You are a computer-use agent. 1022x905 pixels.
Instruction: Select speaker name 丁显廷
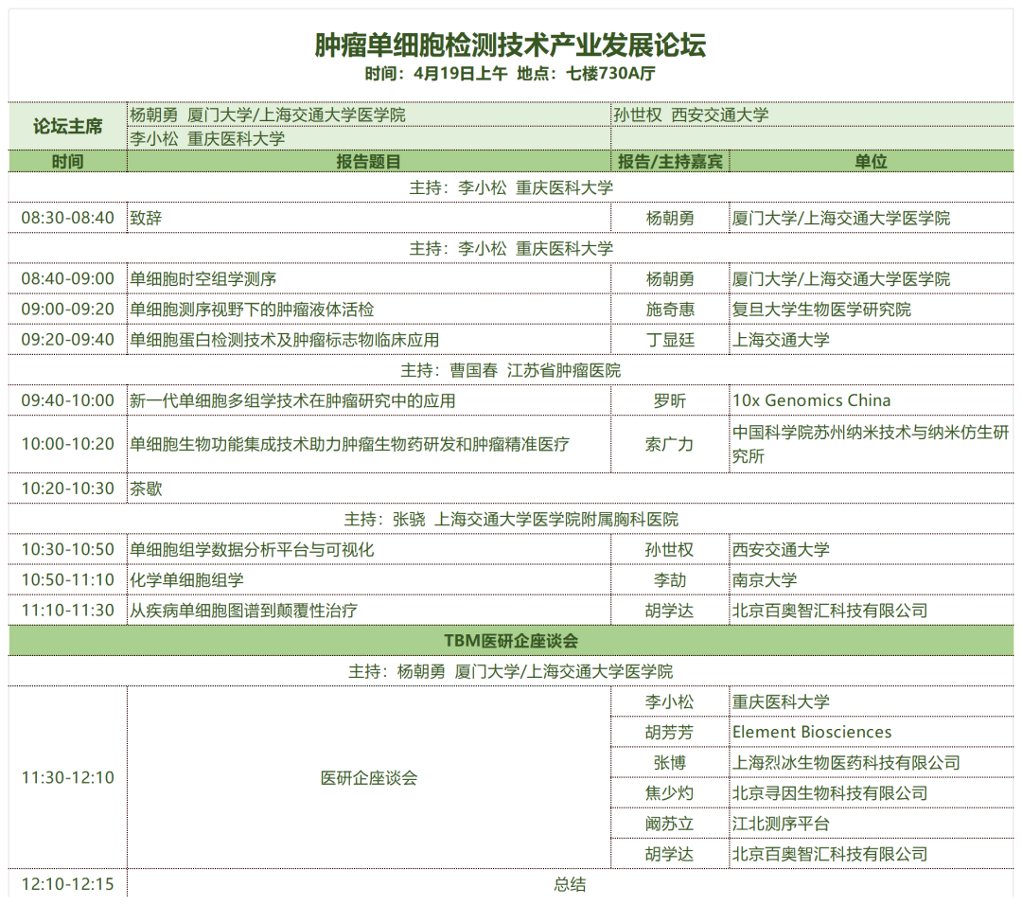(670, 341)
